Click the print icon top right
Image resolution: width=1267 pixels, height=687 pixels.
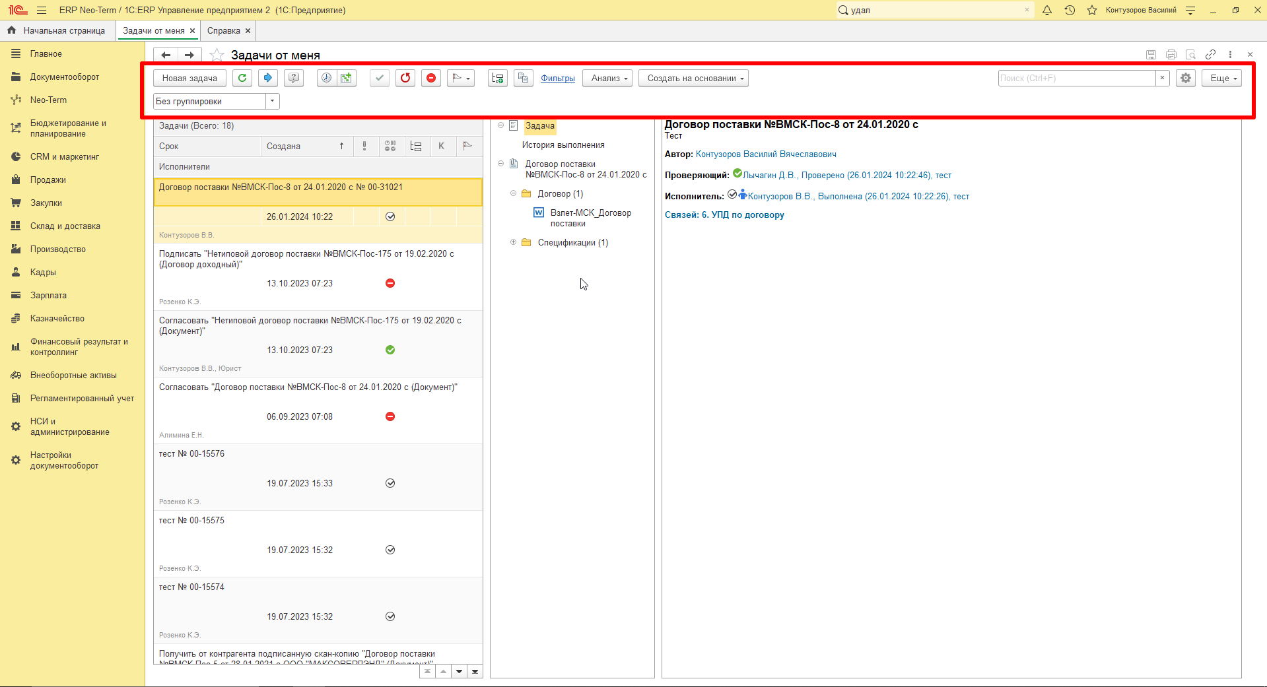1171,55
